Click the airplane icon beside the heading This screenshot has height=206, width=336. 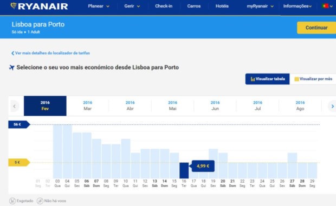click(x=11, y=68)
